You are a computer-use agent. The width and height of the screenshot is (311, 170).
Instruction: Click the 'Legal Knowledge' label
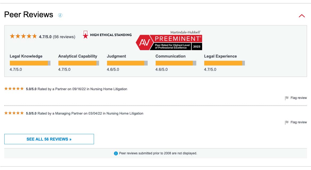point(26,56)
